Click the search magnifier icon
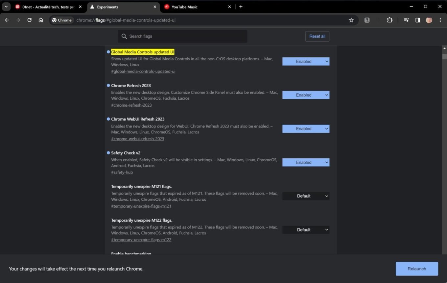The image size is (447, 283). (124, 36)
